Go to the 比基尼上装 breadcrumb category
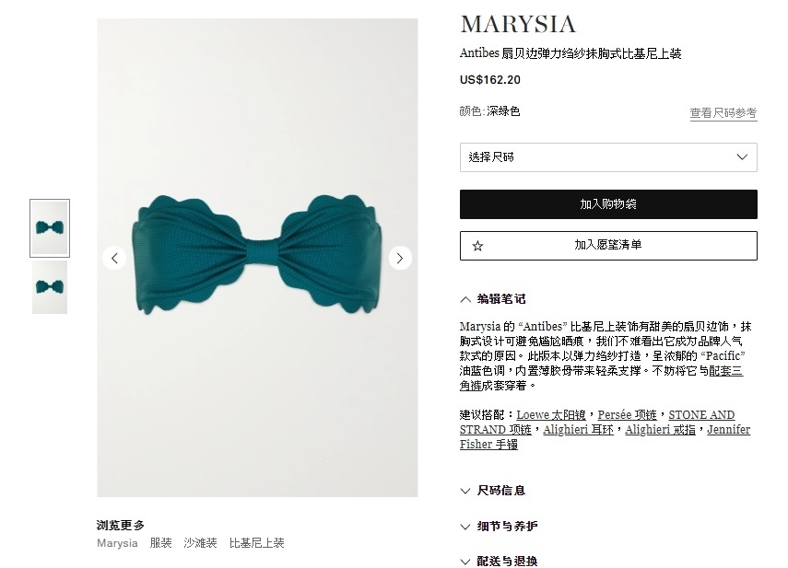Image resolution: width=788 pixels, height=568 pixels. (257, 543)
